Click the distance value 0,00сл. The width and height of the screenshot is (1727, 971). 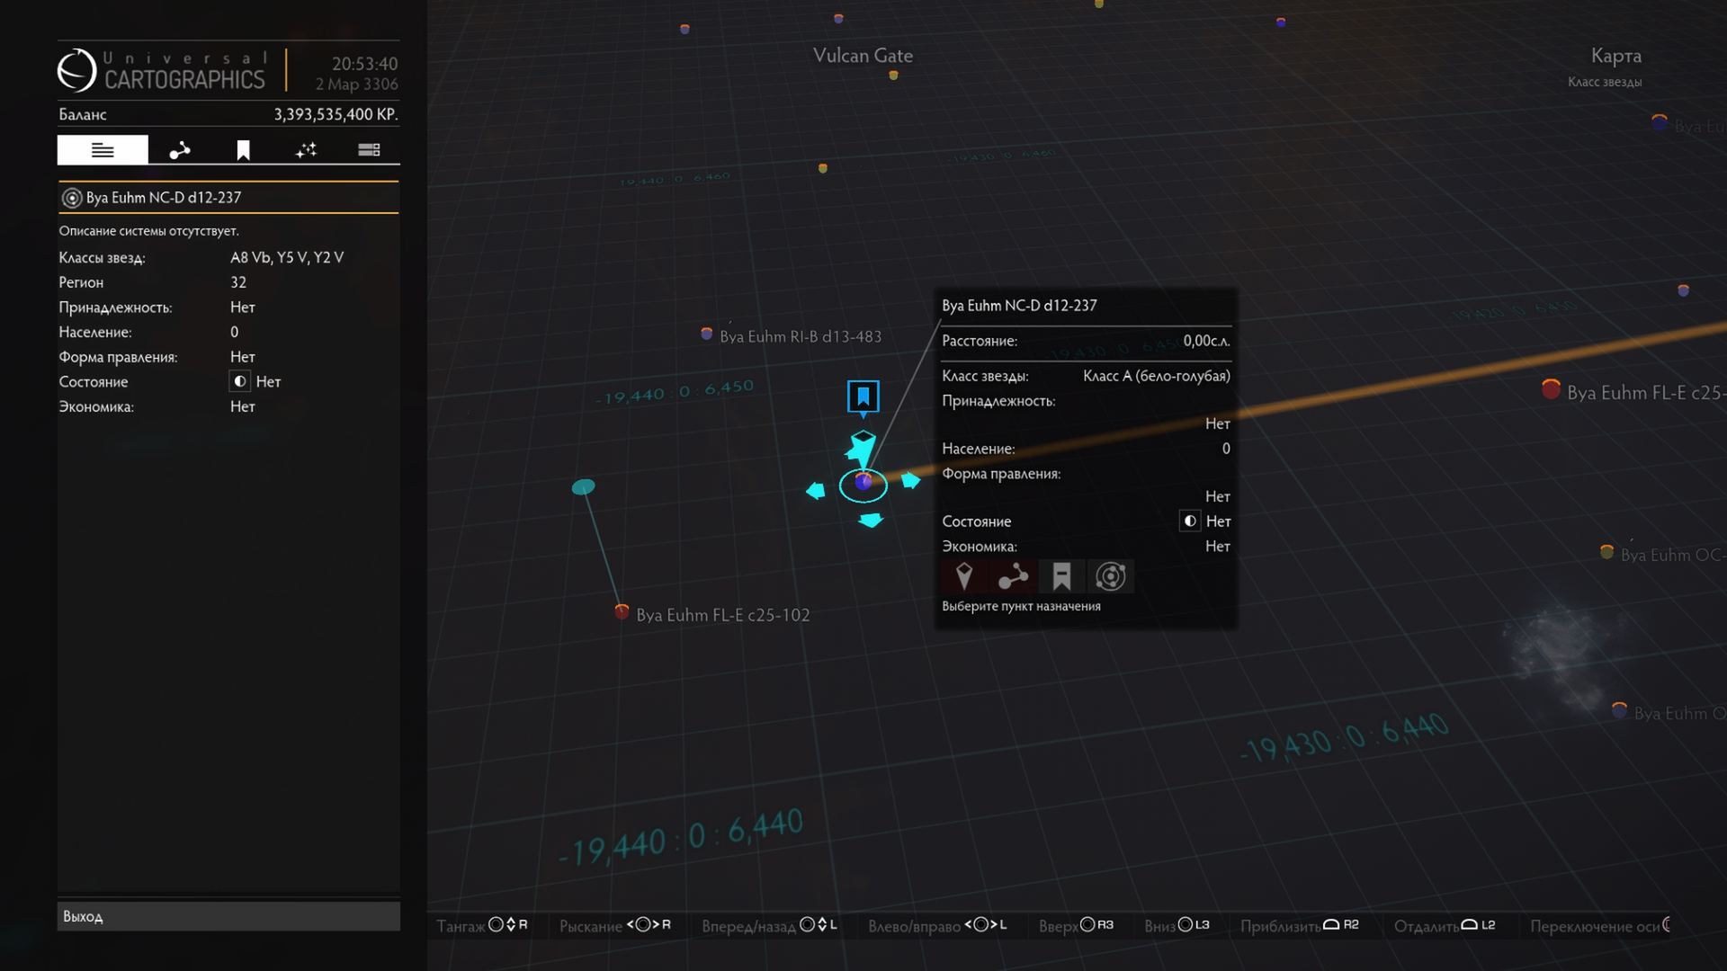click(1206, 341)
